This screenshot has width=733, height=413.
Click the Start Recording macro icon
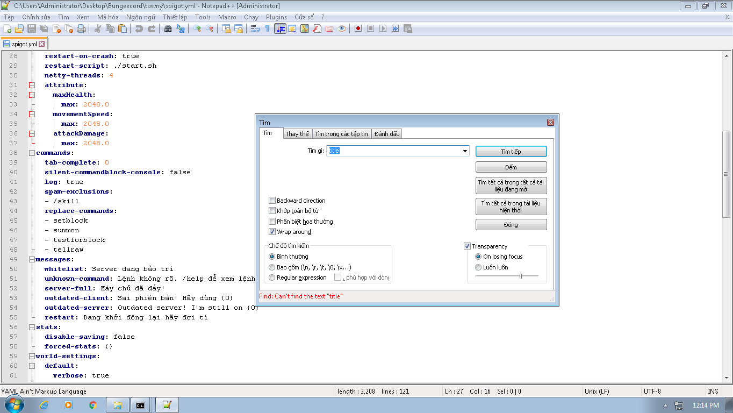coord(358,29)
